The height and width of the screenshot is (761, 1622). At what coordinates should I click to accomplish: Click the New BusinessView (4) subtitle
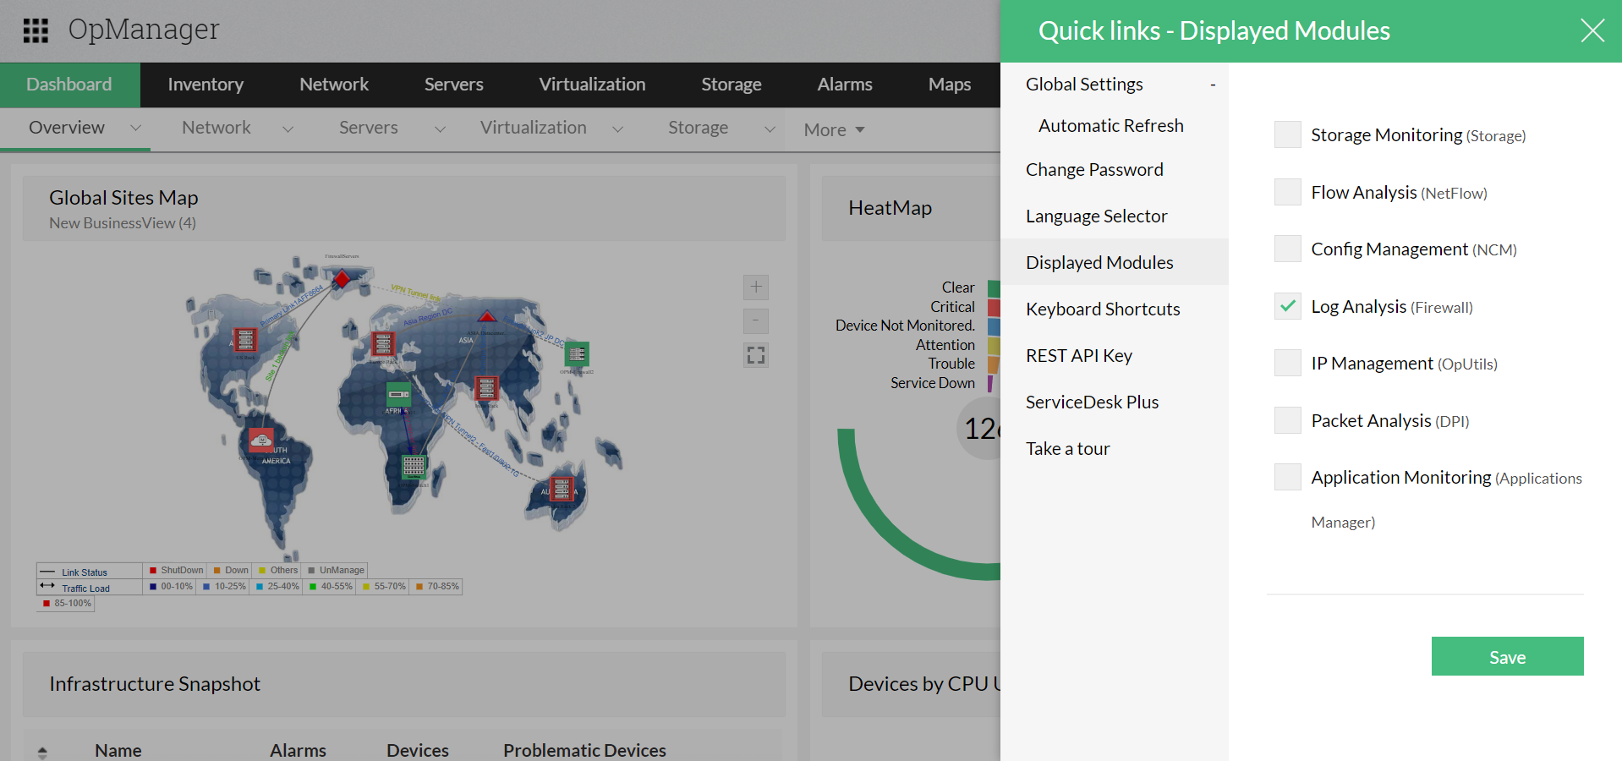click(x=123, y=223)
